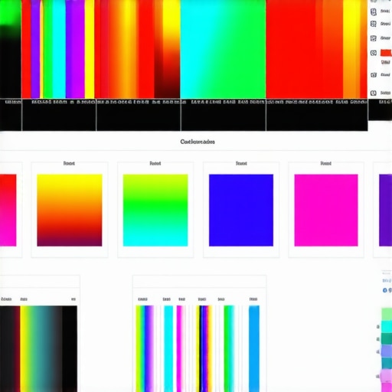Select the magenta-to-white vertical stripe

point(181,348)
